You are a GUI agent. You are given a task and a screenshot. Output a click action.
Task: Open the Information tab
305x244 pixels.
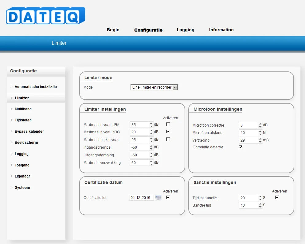click(221, 30)
